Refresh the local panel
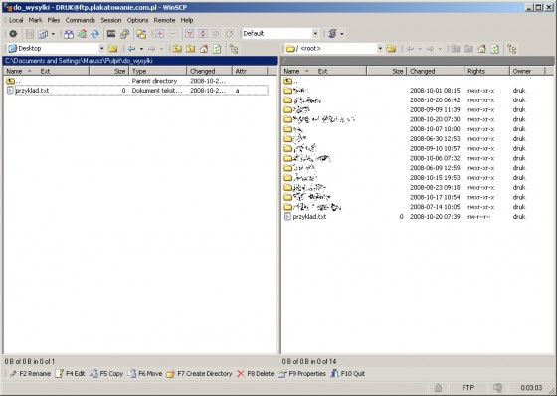The width and height of the screenshot is (557, 396). pos(217,49)
